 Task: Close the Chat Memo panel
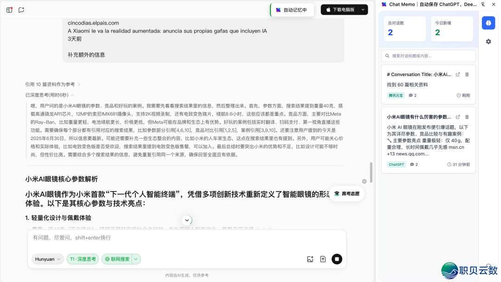(494, 5)
